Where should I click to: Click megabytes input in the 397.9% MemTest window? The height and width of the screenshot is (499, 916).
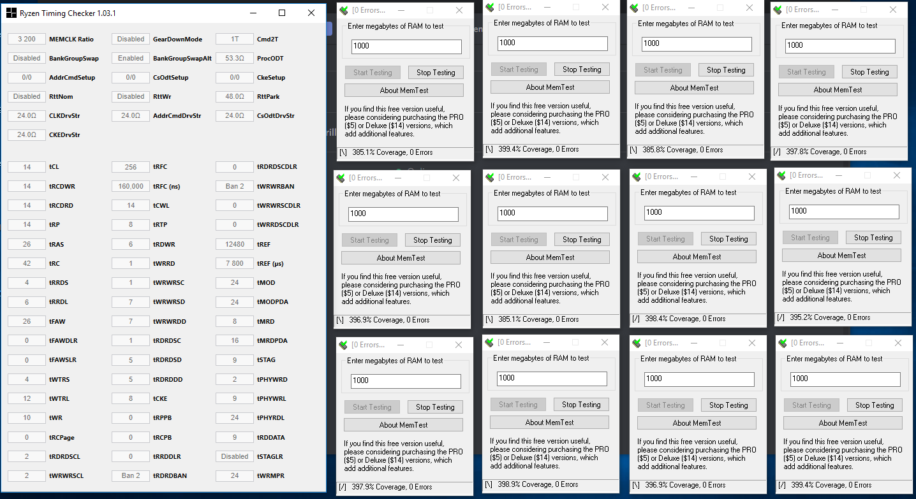point(406,381)
